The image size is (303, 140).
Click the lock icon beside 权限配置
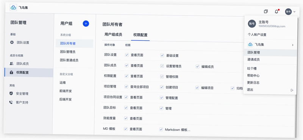[11, 72]
